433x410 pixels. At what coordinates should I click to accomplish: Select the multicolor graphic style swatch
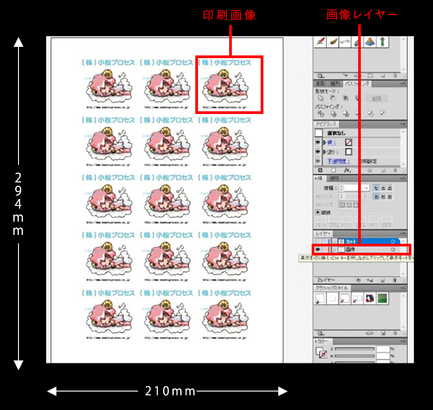(x=370, y=298)
